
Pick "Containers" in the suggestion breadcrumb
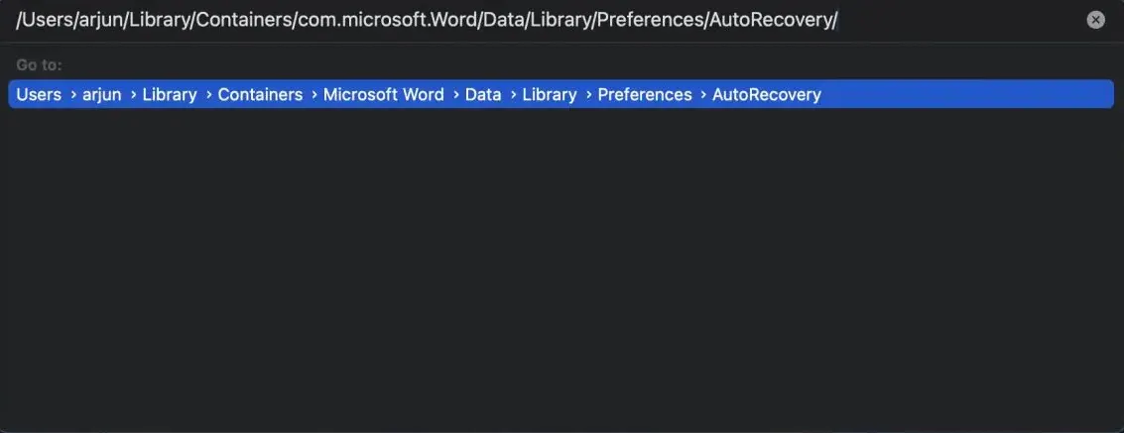[260, 95]
